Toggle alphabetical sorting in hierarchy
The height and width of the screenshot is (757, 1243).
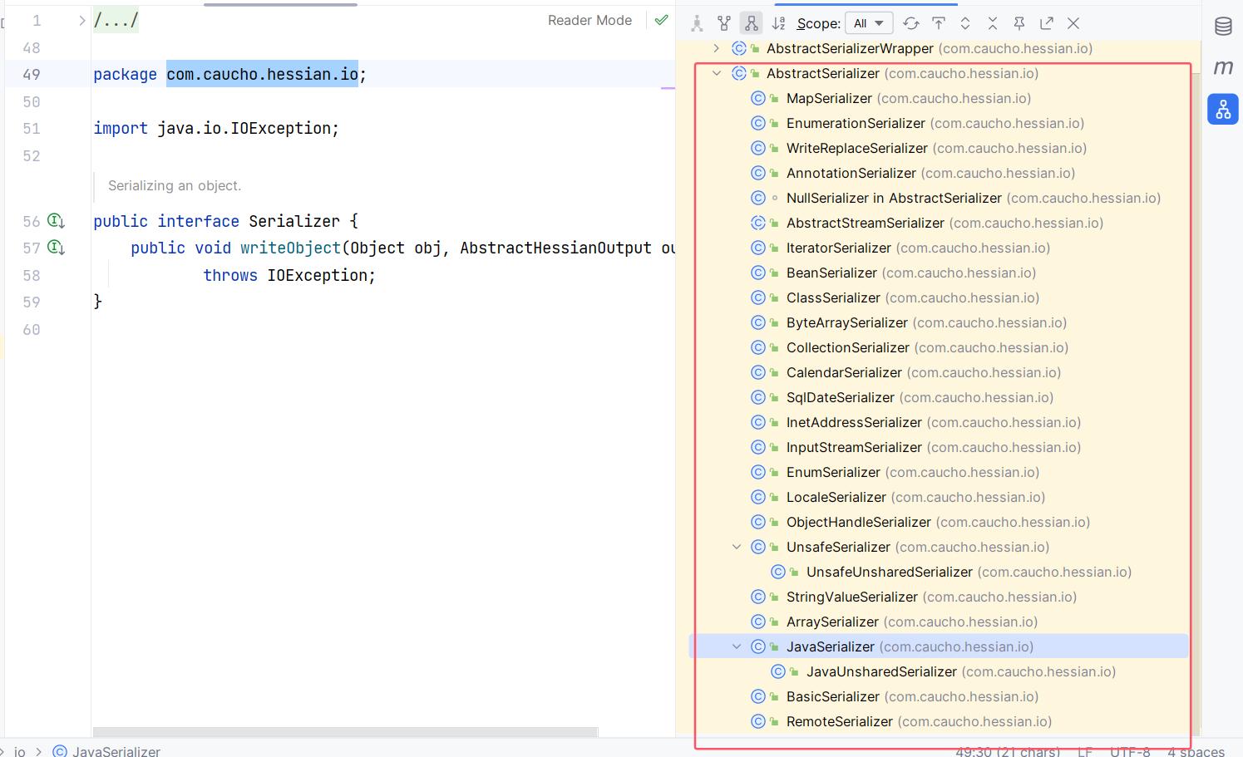point(778,23)
